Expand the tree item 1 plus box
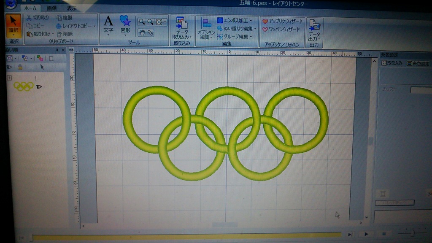Screen dimensions: 432x243 9,78
